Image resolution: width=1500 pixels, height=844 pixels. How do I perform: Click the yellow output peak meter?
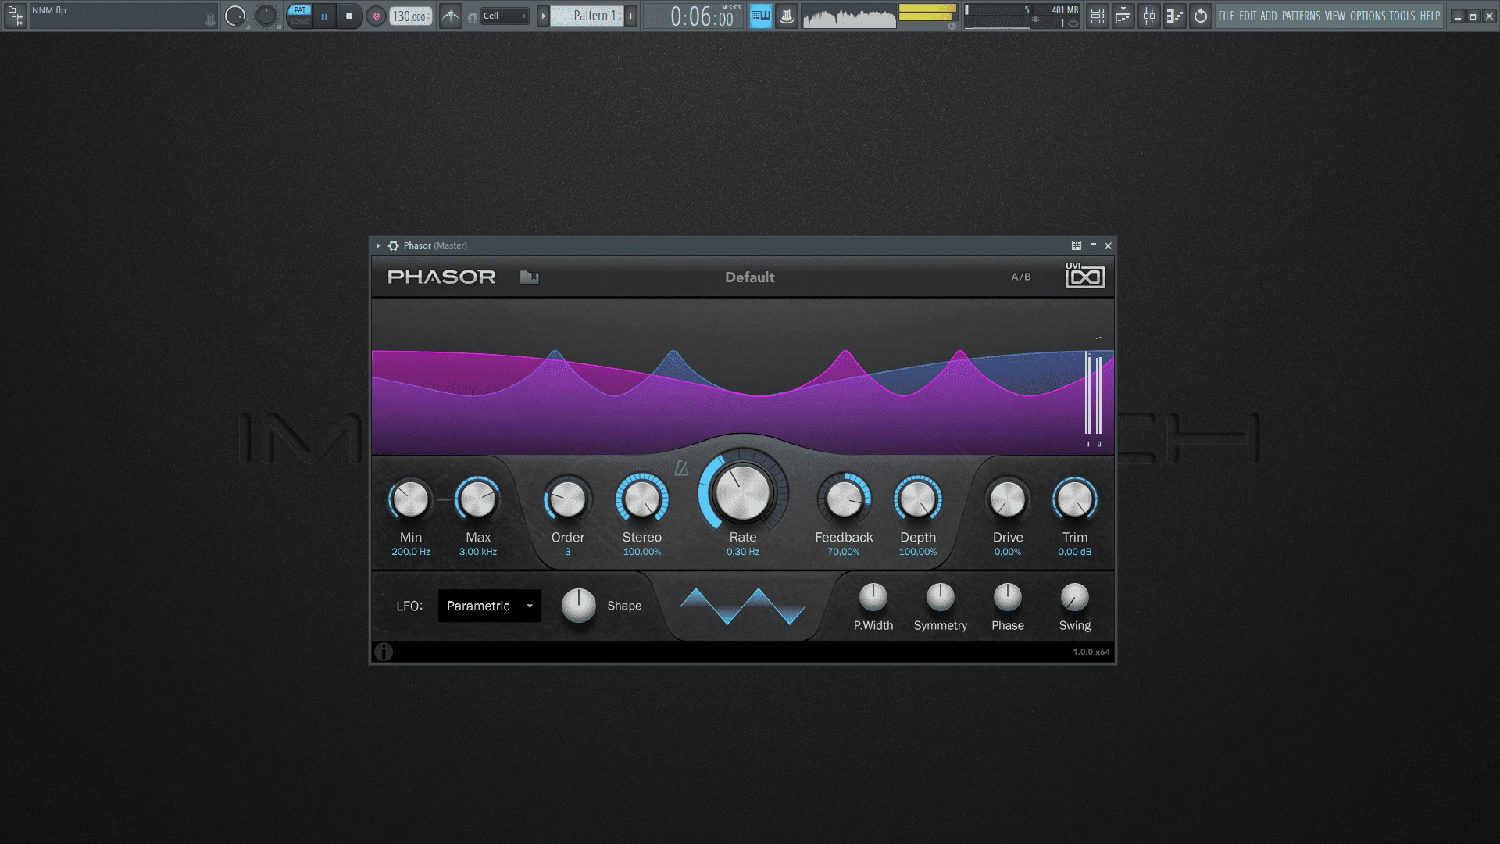(927, 13)
